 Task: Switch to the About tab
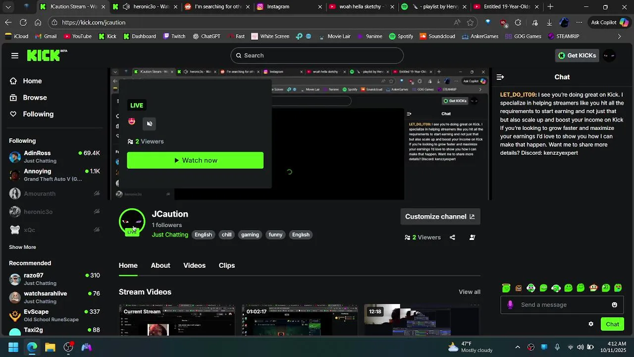[x=160, y=265]
